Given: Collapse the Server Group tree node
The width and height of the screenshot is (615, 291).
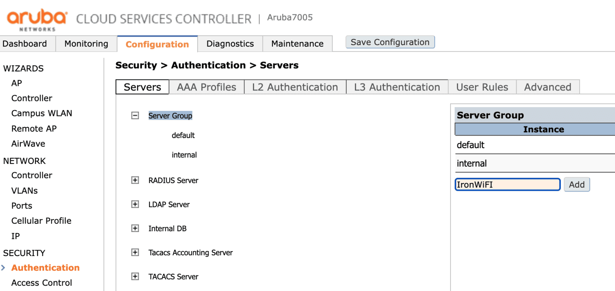Looking at the screenshot, I should tap(135, 116).
